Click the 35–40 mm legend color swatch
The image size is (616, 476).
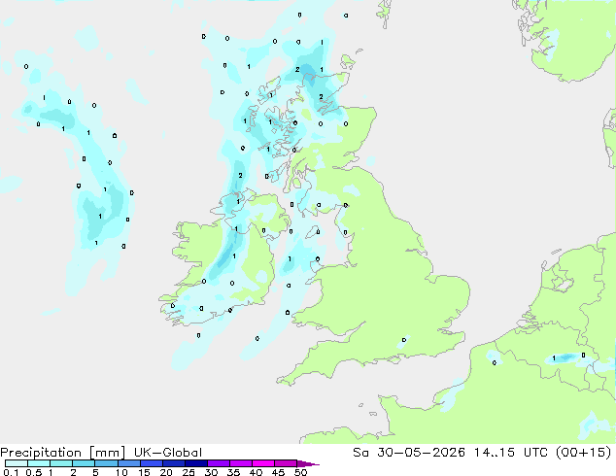[x=241, y=463]
